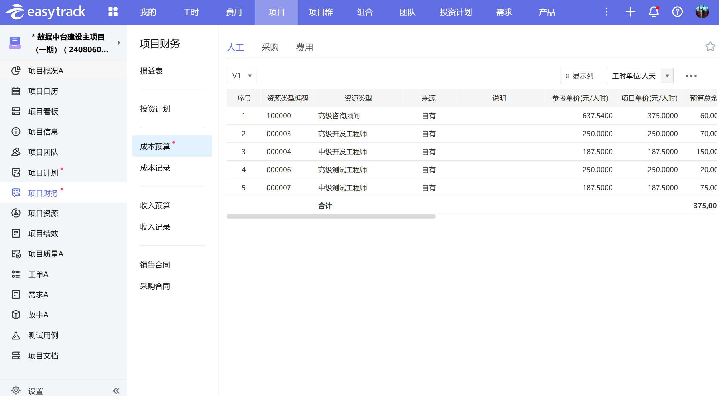Open the user avatar menu
The height and width of the screenshot is (396, 719).
702,12
